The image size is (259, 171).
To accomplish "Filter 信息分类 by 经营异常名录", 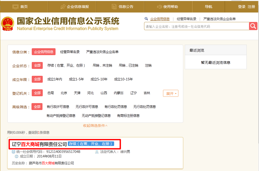I will click(x=70, y=52).
